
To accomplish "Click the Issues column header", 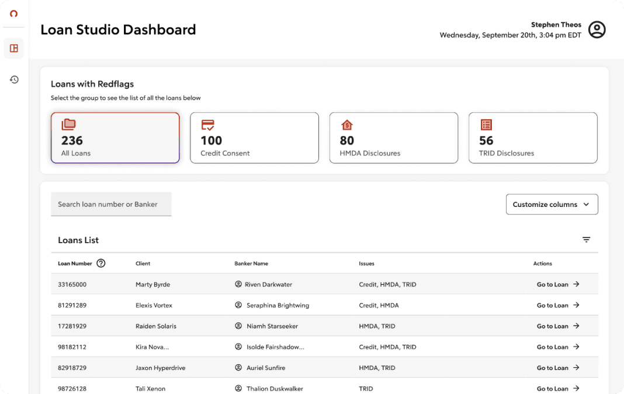I will pos(366,264).
